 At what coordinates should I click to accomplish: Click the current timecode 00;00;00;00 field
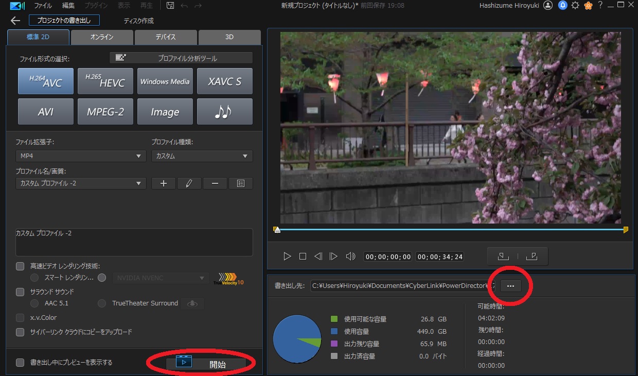point(388,257)
